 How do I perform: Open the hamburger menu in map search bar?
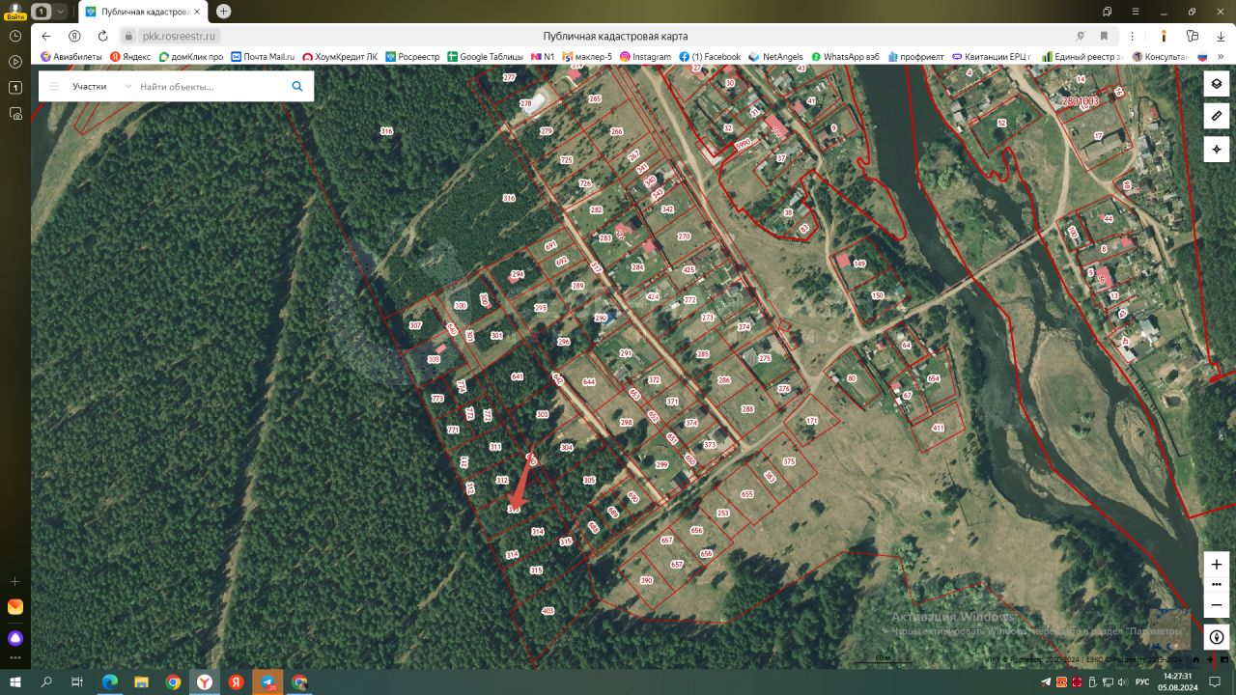click(x=54, y=87)
